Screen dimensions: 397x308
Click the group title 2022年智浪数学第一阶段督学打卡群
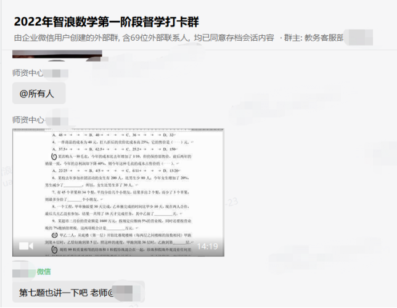coord(106,22)
